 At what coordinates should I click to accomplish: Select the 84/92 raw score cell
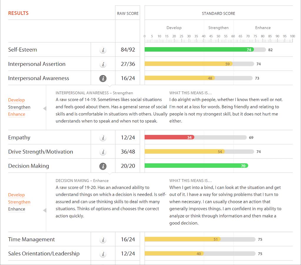[x=128, y=50]
